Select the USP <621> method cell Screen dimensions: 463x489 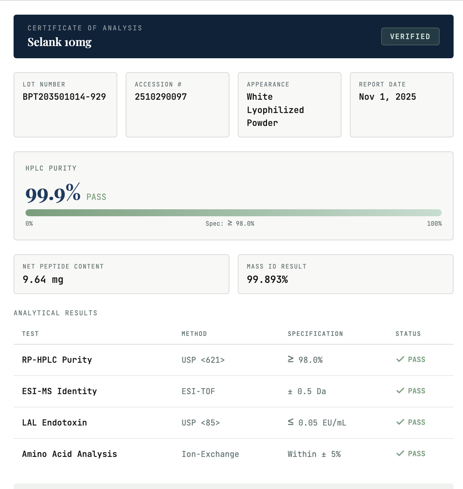pyautogui.click(x=203, y=360)
